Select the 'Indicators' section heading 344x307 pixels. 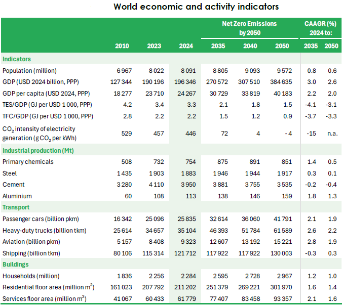[17, 59]
